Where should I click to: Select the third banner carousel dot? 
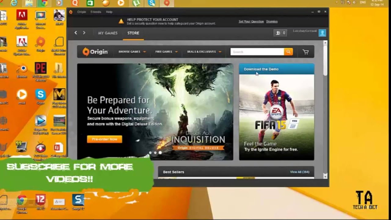click(160, 152)
